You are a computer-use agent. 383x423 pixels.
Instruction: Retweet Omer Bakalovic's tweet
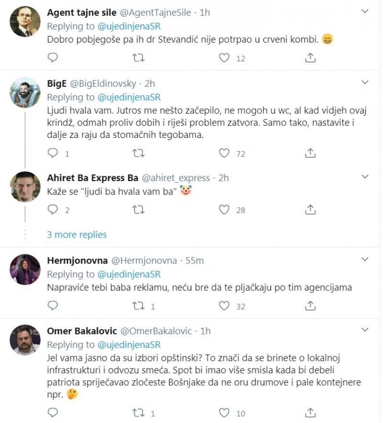tap(138, 413)
